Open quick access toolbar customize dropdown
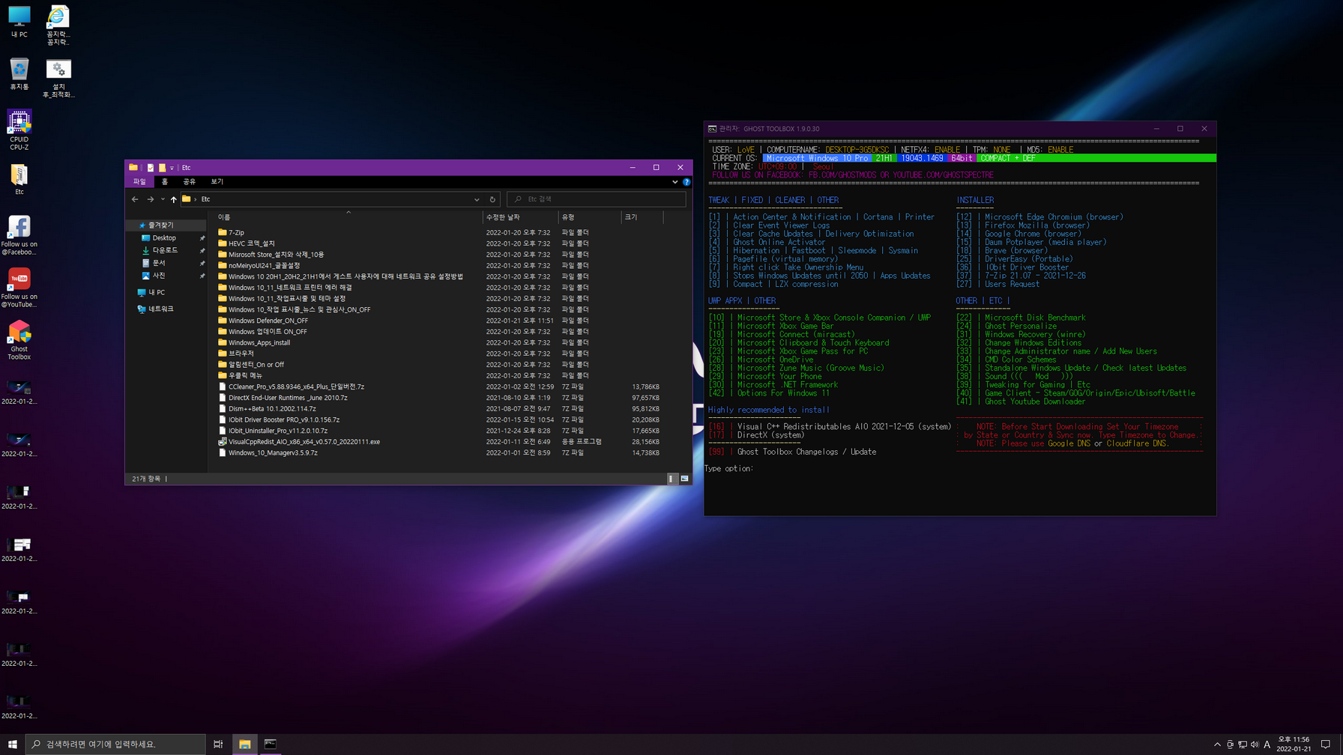This screenshot has height=755, width=1343. 172,168
